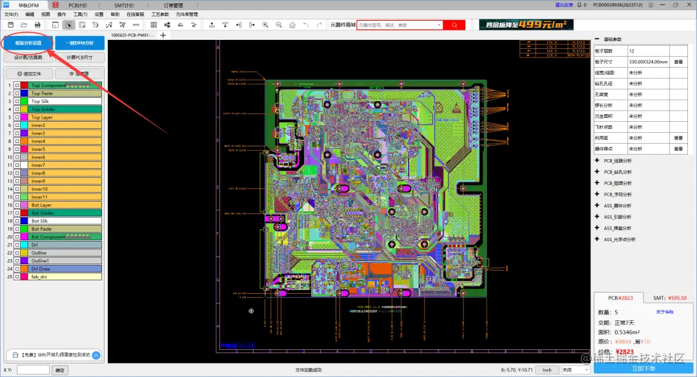Click the 一键DFM分析 button
This screenshot has width=697, height=377.
pyautogui.click(x=80, y=43)
